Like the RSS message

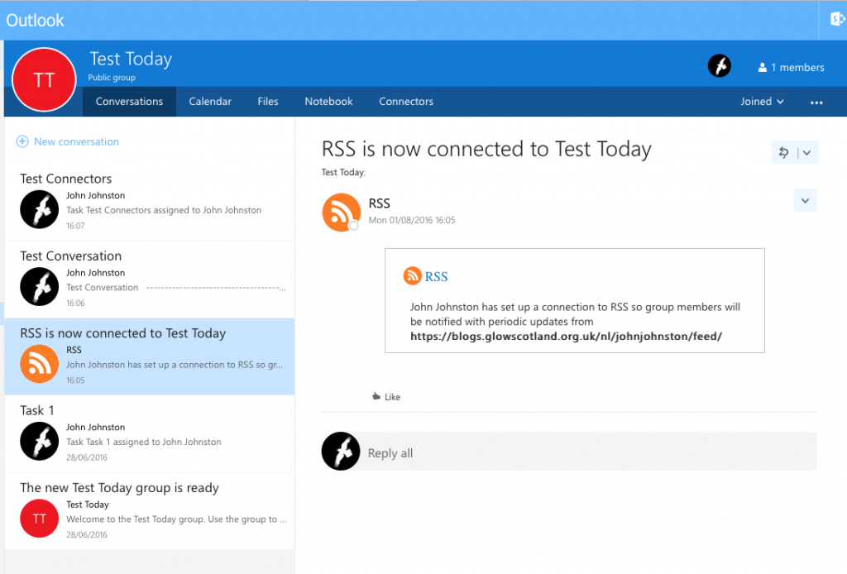click(386, 397)
